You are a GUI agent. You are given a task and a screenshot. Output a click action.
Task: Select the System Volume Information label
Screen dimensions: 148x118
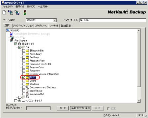point(44,74)
